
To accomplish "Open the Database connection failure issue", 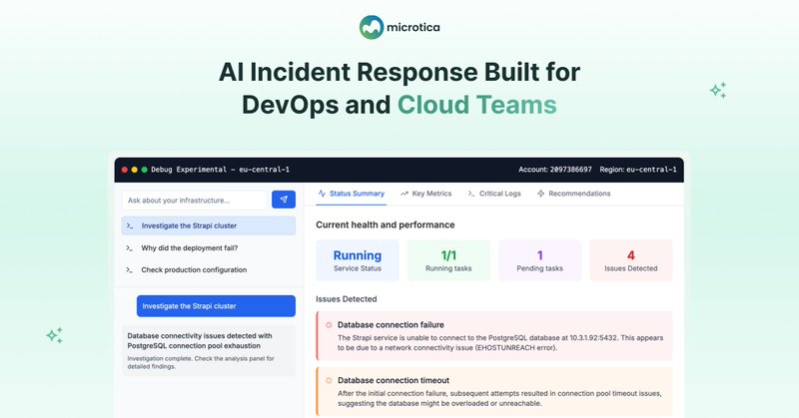I will 494,336.
